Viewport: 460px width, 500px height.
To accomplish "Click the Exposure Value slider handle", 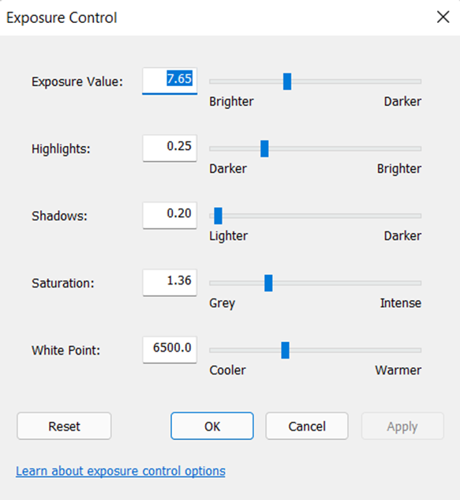I will point(287,81).
